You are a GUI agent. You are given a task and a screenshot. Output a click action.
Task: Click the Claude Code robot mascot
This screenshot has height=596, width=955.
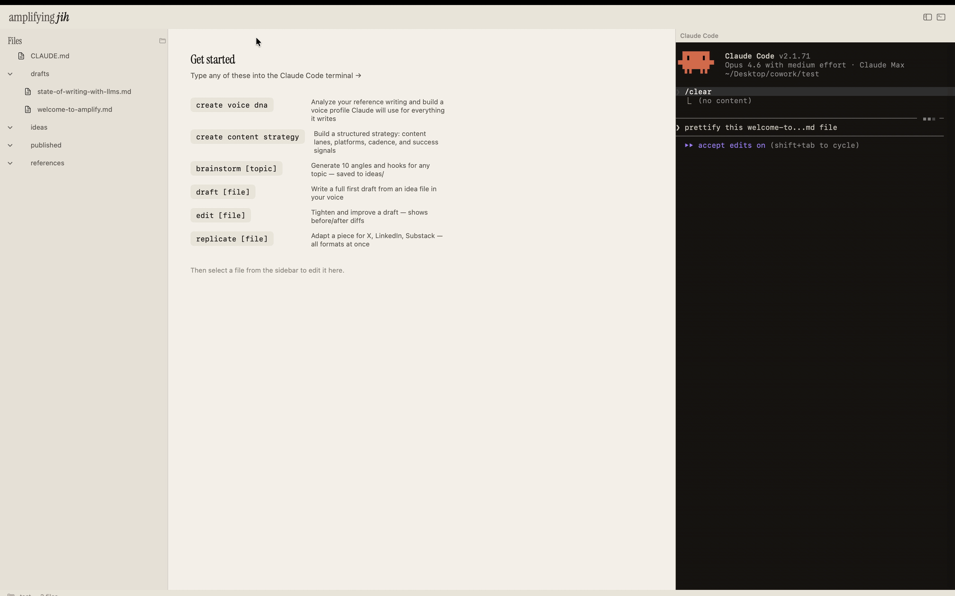click(x=696, y=63)
